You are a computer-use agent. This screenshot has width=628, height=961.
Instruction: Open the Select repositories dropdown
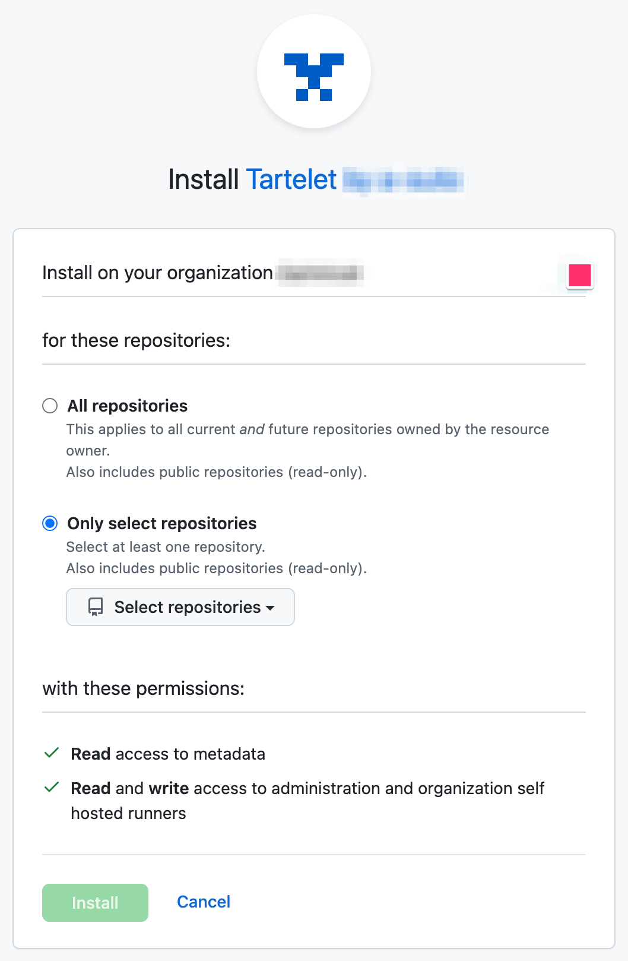(x=180, y=607)
